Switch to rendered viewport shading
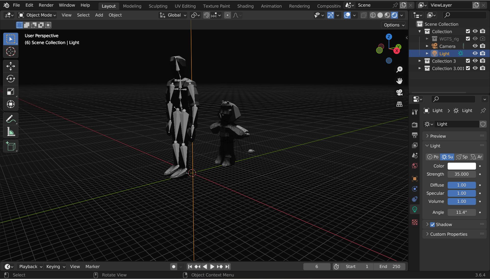This screenshot has width=490, height=279. point(394,15)
